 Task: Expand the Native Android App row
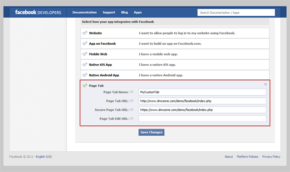click(175, 75)
